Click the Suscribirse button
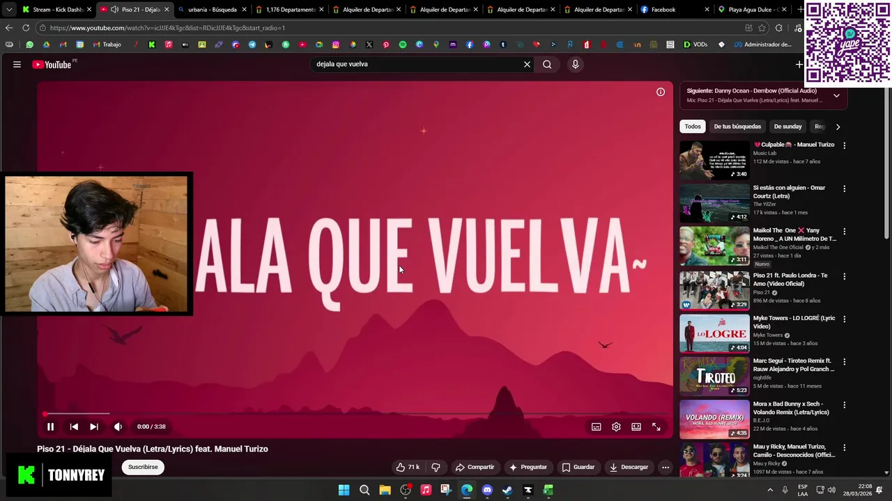 click(x=143, y=467)
